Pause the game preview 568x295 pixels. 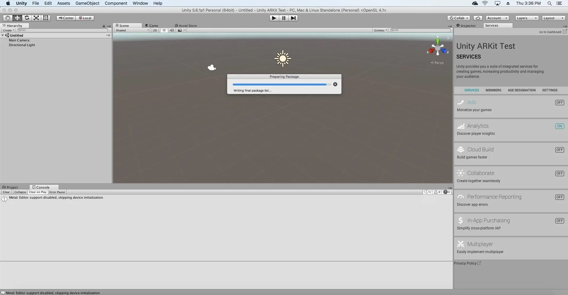click(284, 18)
